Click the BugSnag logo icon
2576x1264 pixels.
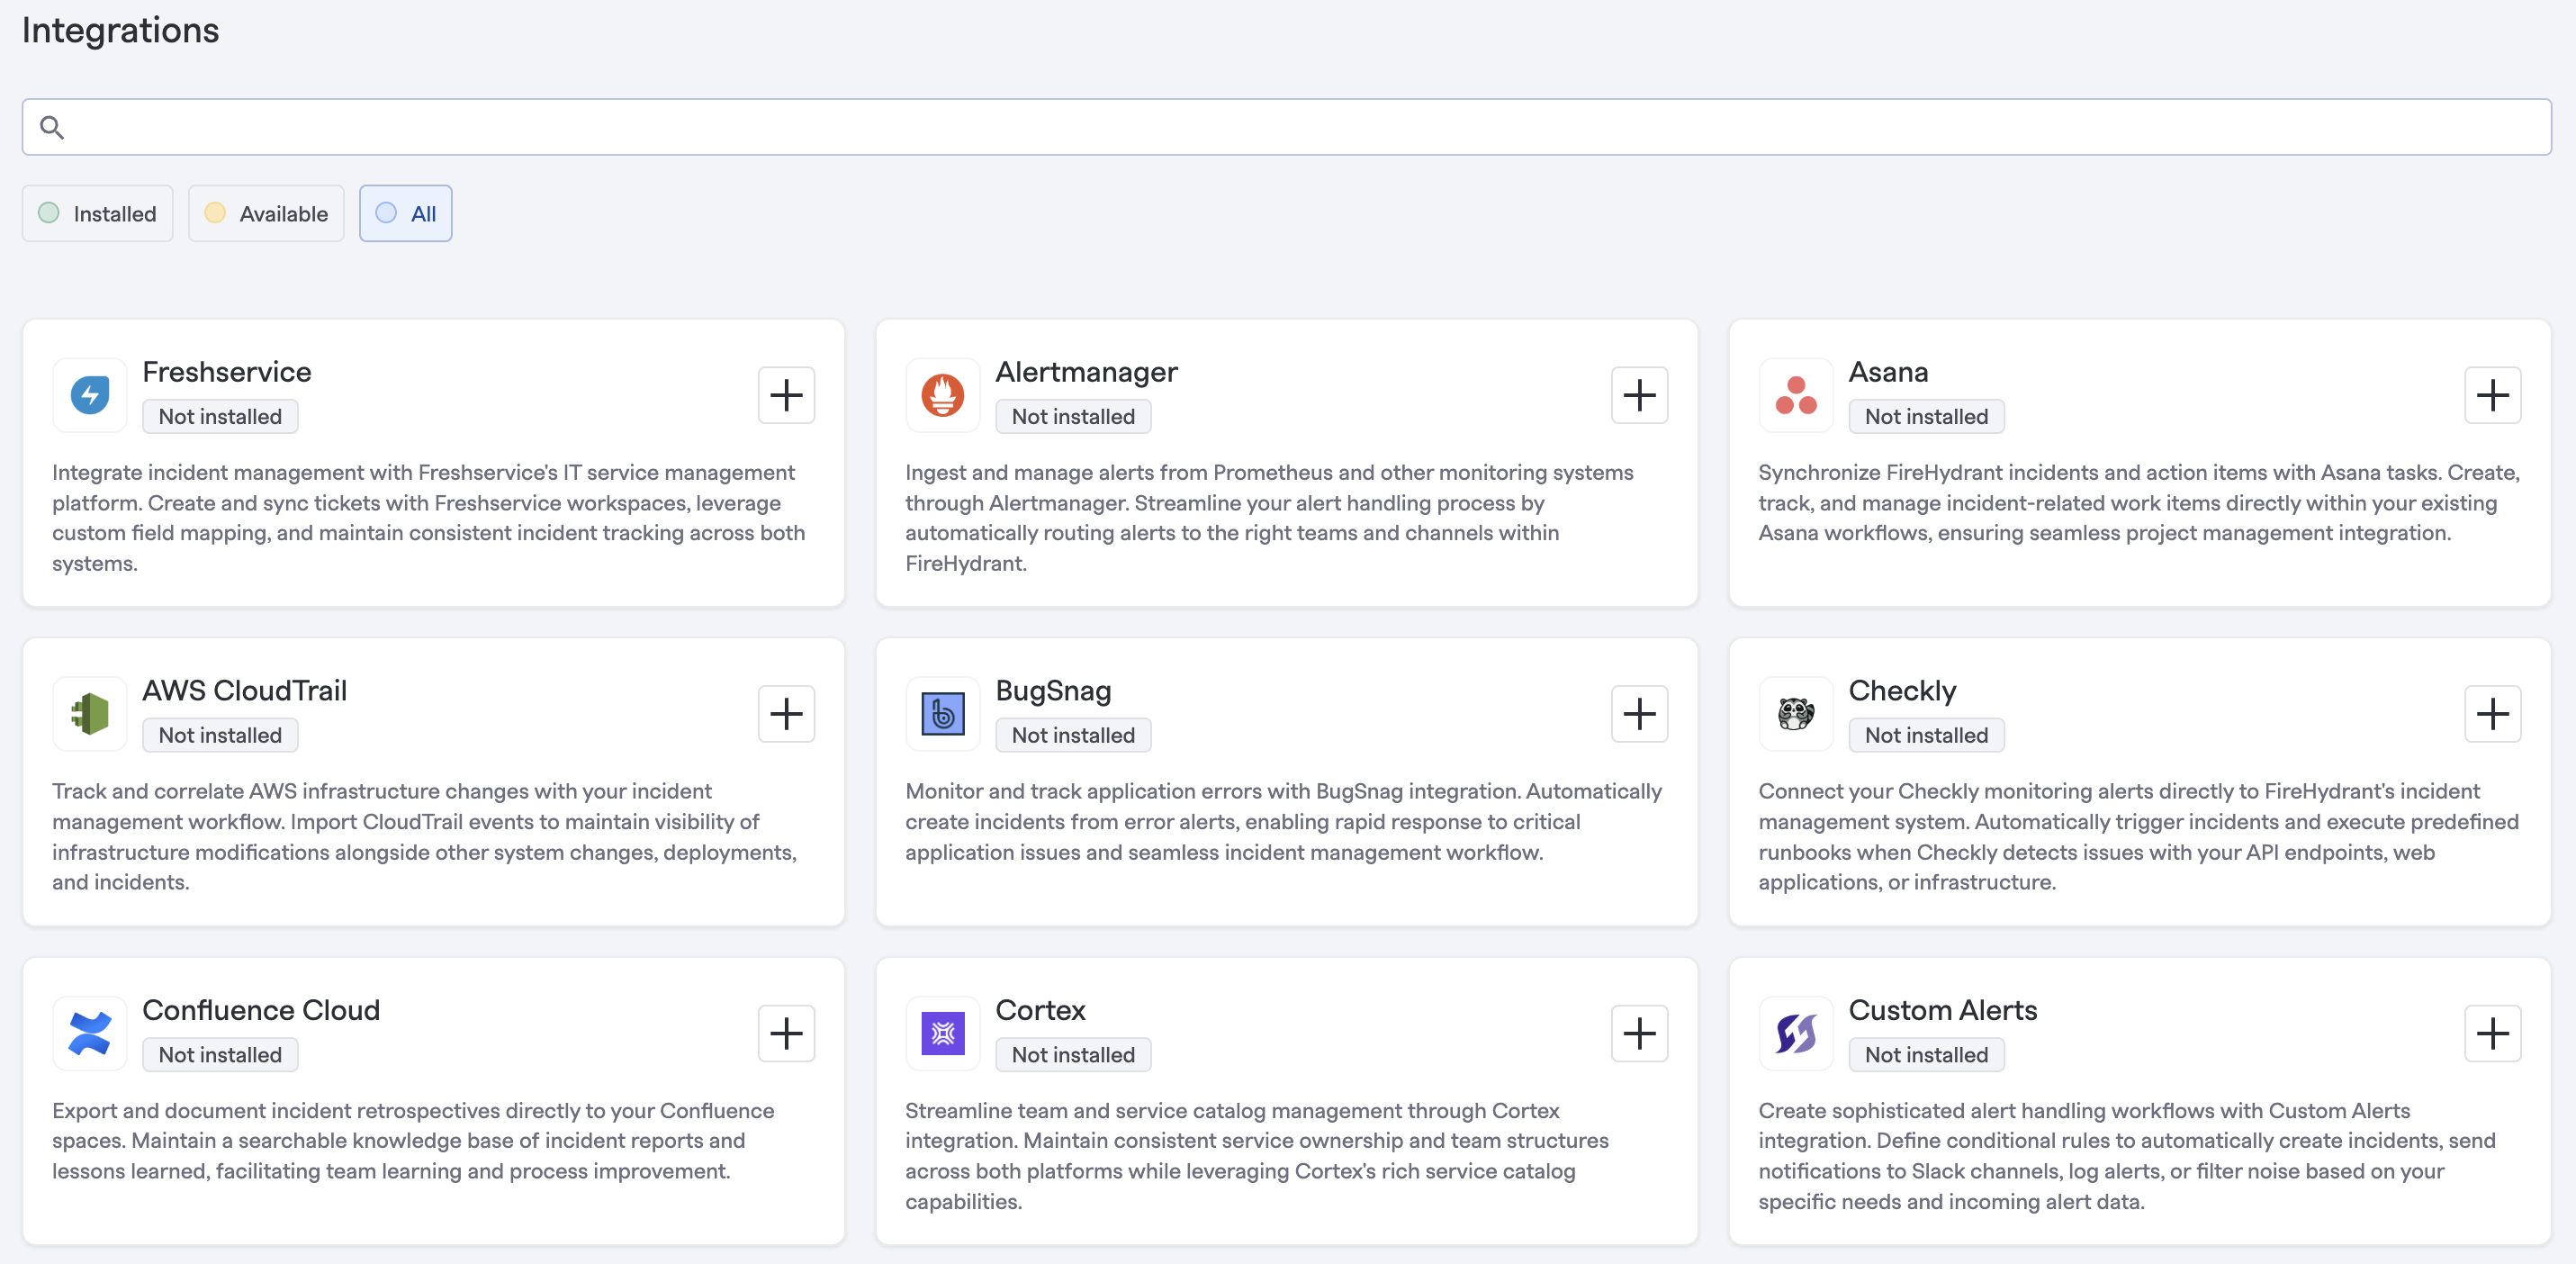click(x=942, y=713)
